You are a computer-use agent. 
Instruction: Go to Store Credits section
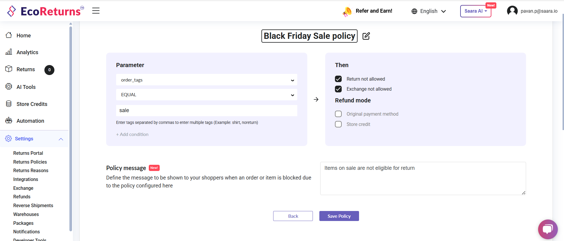[x=32, y=104]
